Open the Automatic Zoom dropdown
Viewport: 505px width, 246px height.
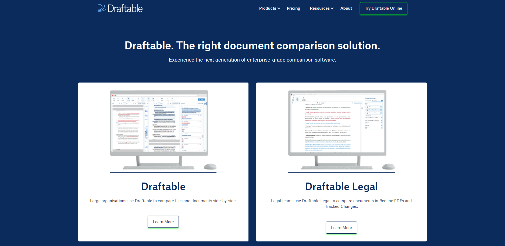coord(141,104)
